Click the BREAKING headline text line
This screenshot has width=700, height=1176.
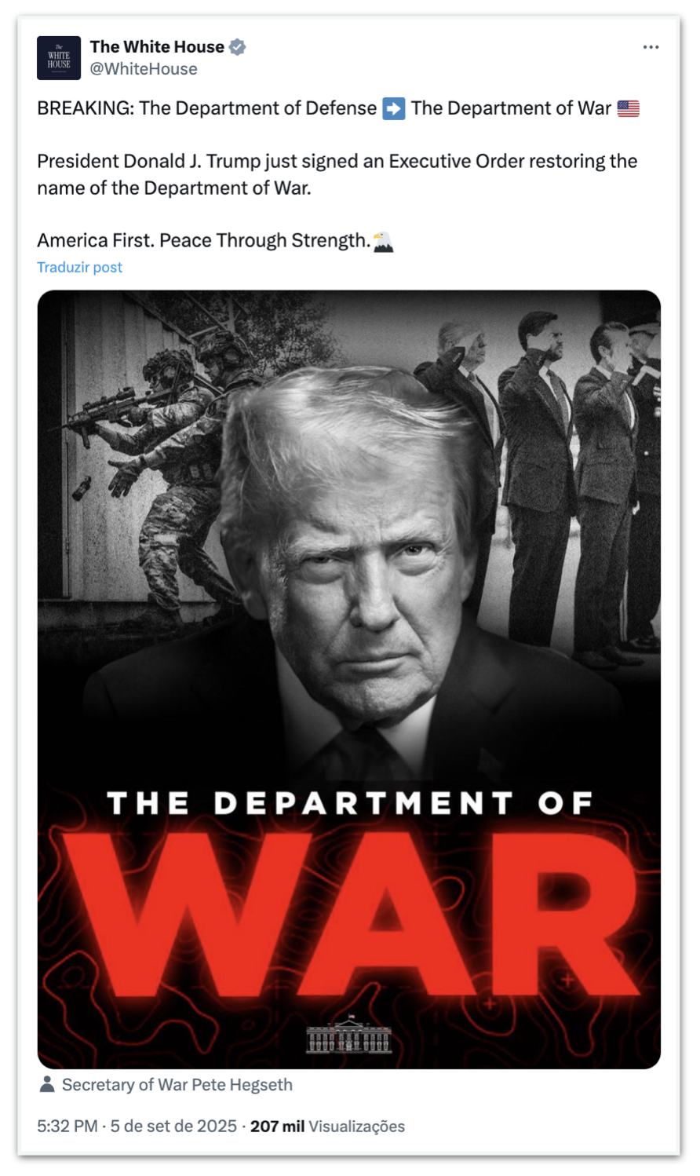tap(207, 108)
